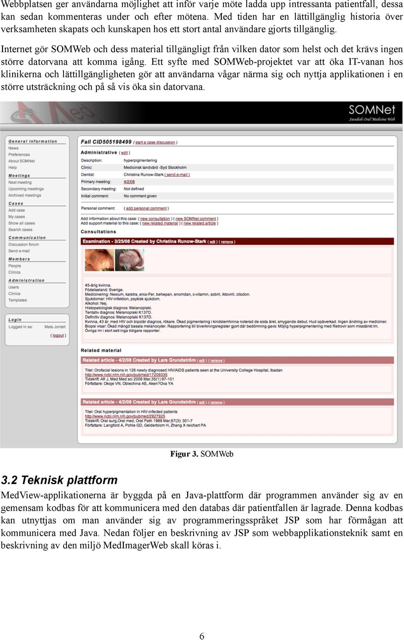Open the News sidebar link
Viewport: 404px width, 640px height.
coord(13,148)
